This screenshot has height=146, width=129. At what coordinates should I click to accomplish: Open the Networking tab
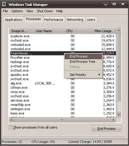[75, 20]
